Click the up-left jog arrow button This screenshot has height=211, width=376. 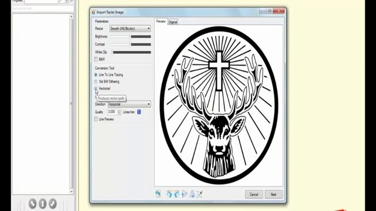point(32,203)
